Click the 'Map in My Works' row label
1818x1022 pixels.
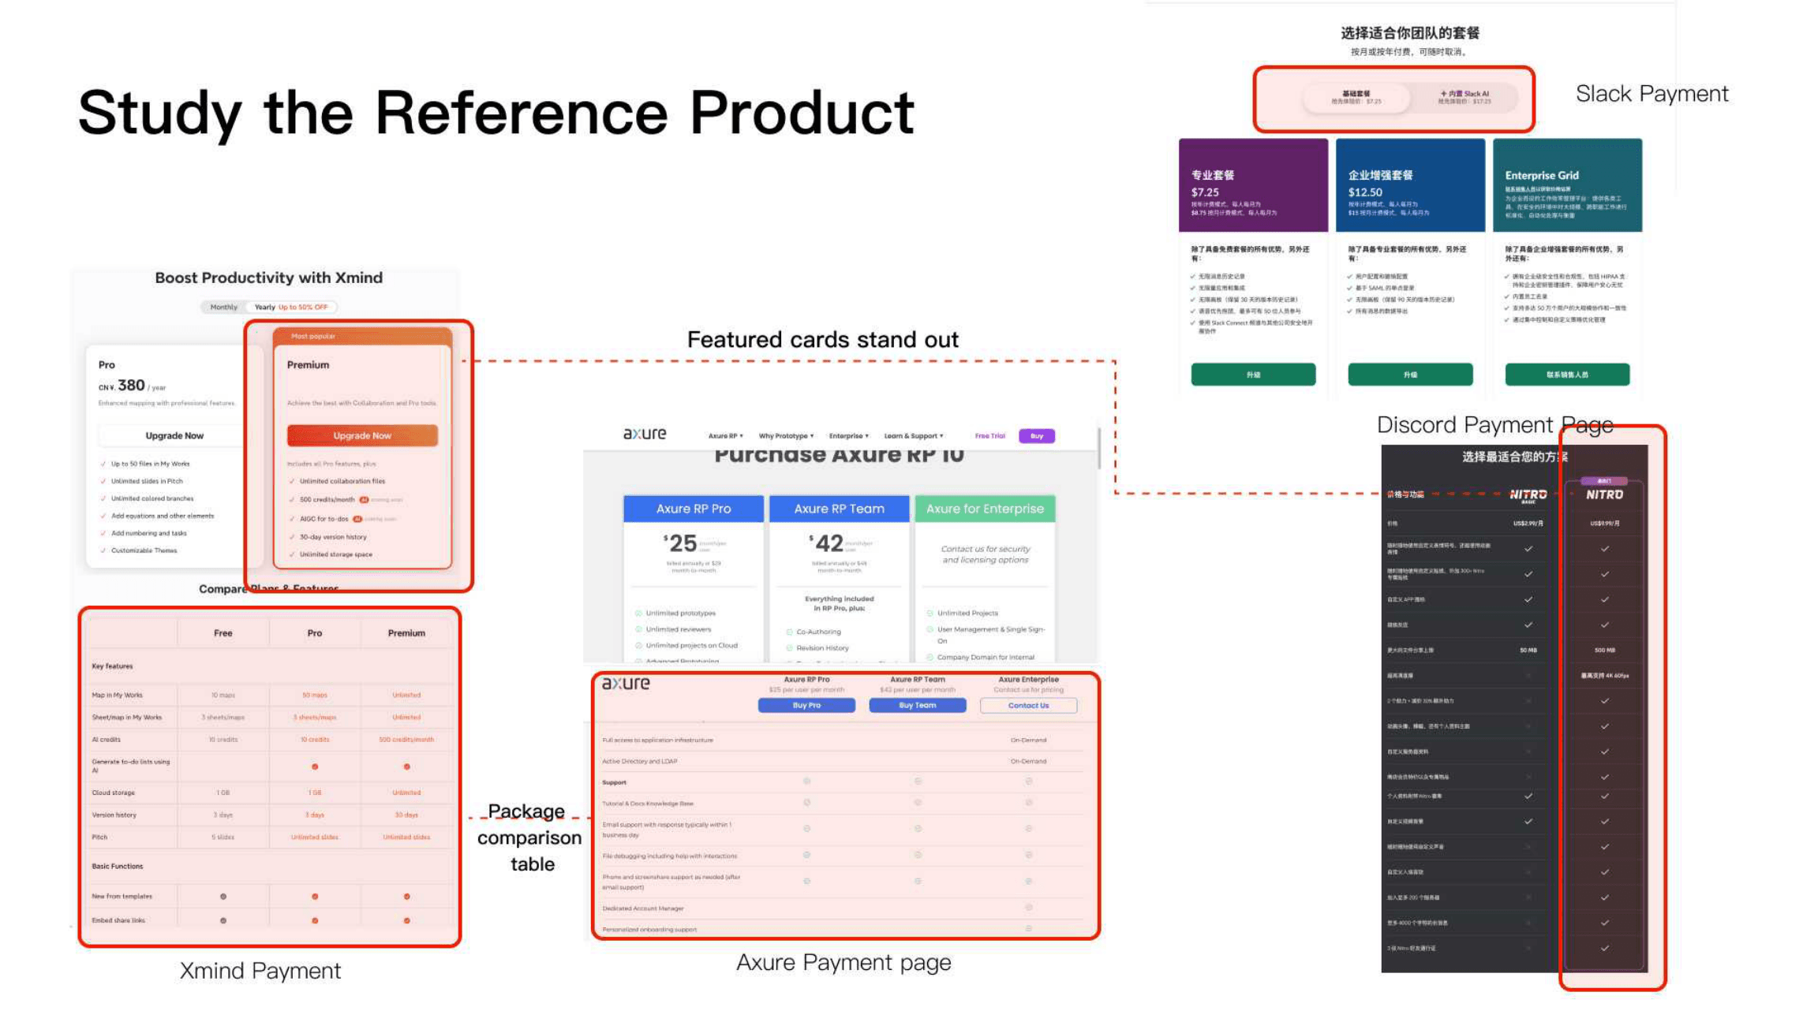click(x=117, y=696)
